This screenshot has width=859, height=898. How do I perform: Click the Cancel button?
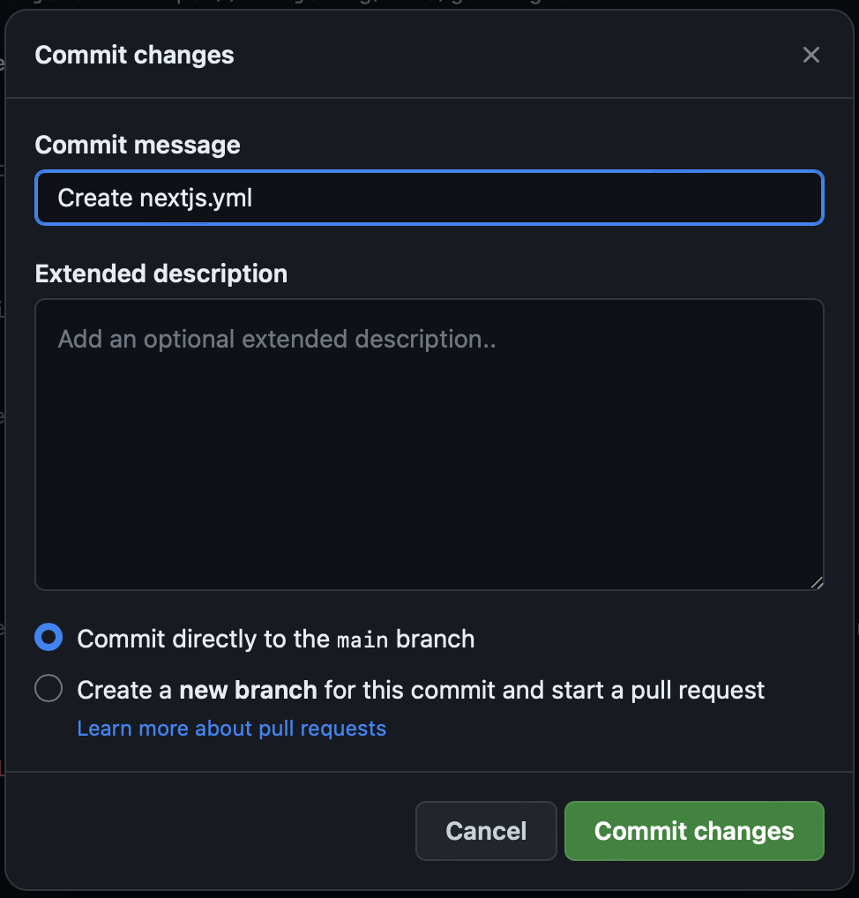(x=486, y=830)
